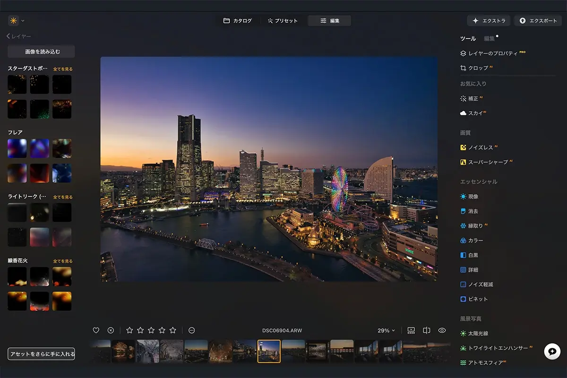Toggle the filmstrip display icon
The image size is (567, 378).
click(x=411, y=330)
